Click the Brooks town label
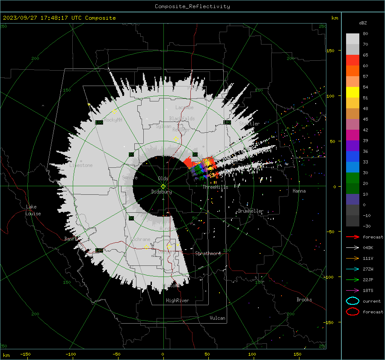The height and width of the screenshot is (360, 385). click(x=304, y=300)
